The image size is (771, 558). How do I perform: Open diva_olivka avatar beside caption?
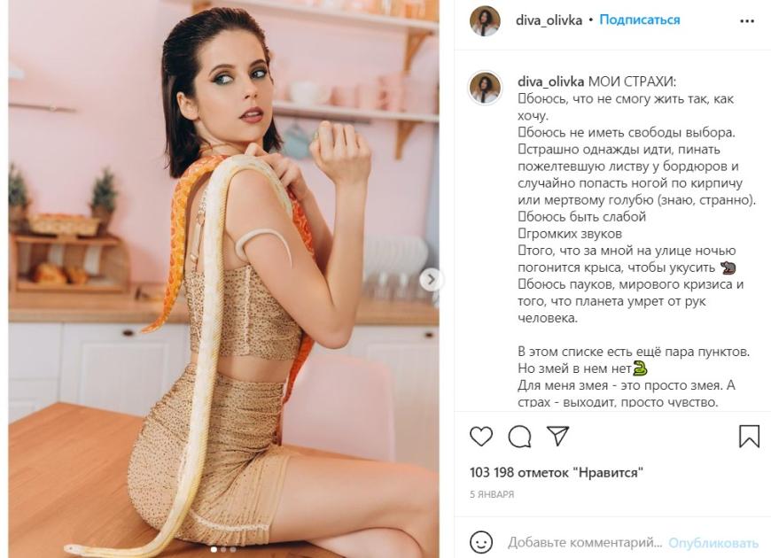click(486, 88)
